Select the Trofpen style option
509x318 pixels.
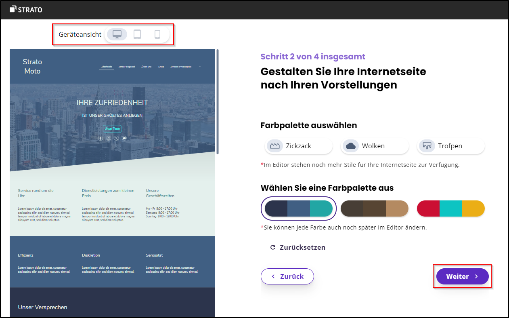point(450,146)
